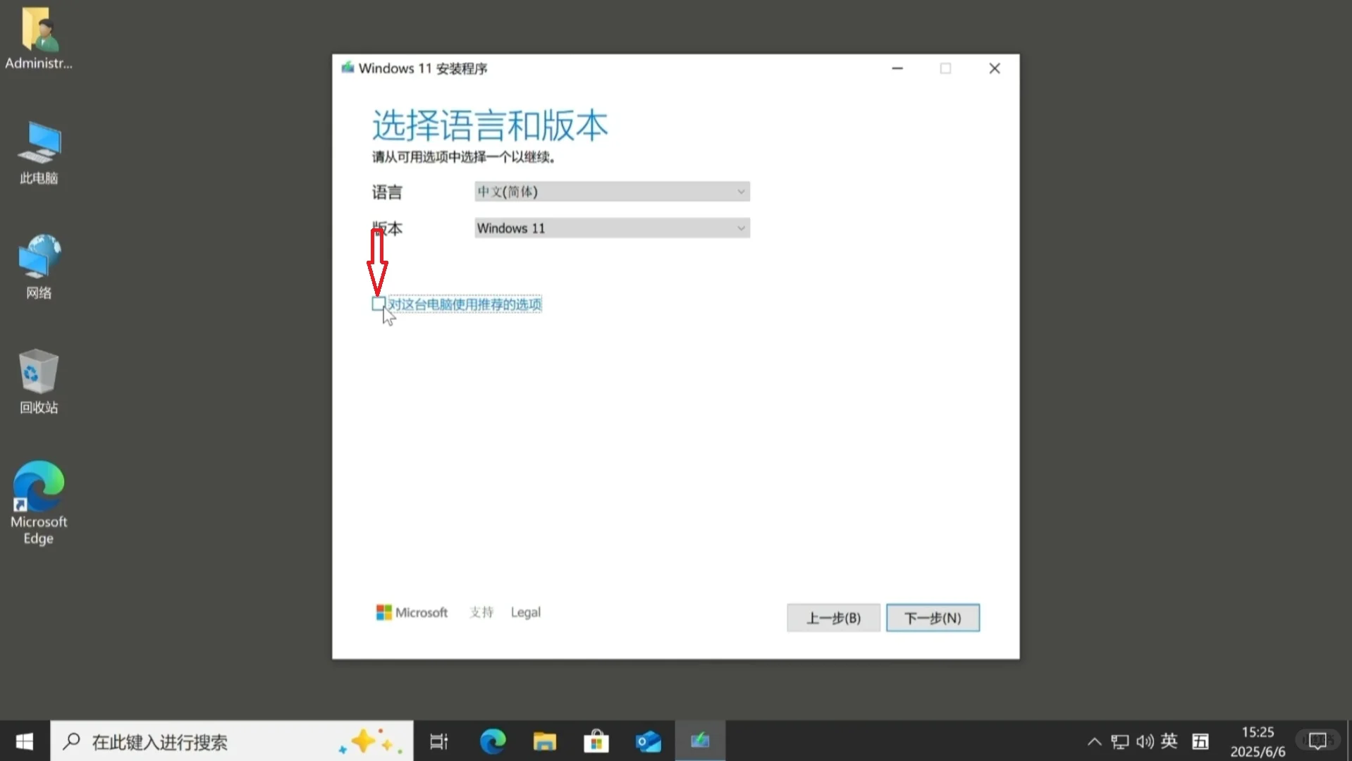The height and width of the screenshot is (761, 1352).
Task: Launch Outlook from the taskbar
Action: tap(648, 741)
